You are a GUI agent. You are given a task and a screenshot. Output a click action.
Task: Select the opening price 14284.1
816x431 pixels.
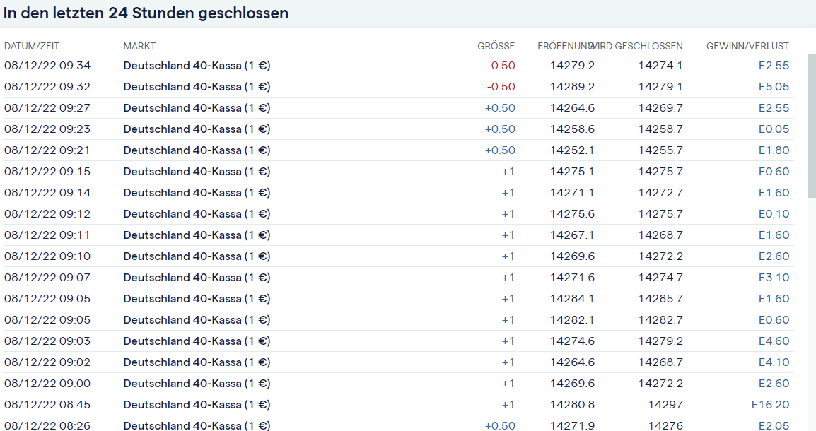click(x=572, y=299)
